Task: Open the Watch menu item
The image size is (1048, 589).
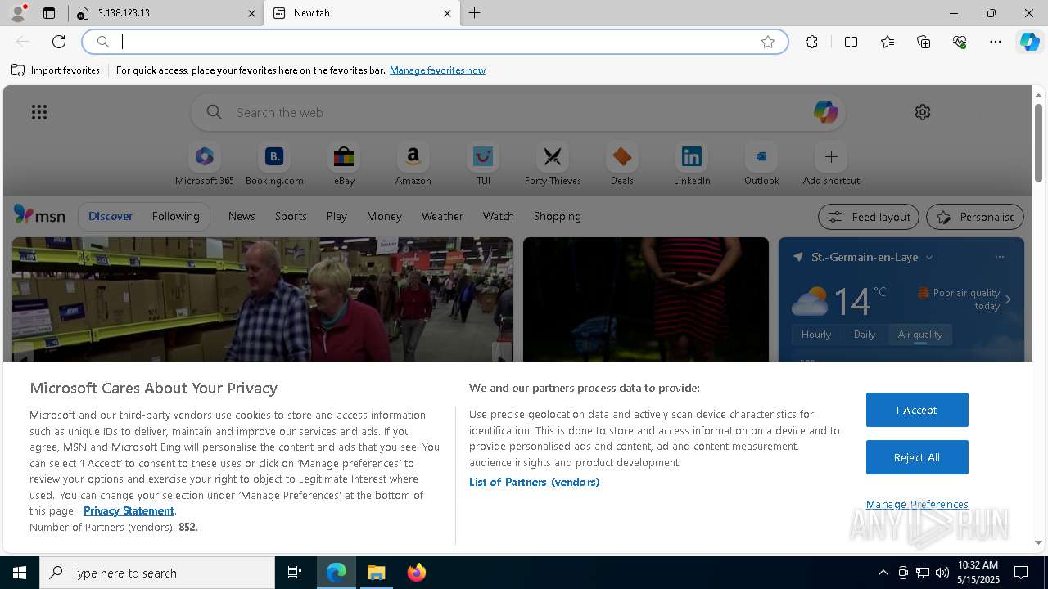Action: pos(498,216)
